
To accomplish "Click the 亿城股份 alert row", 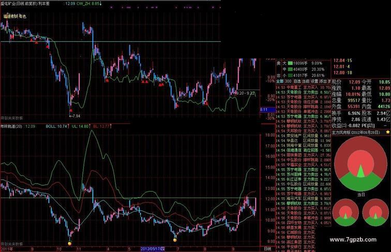I will [296, 232].
